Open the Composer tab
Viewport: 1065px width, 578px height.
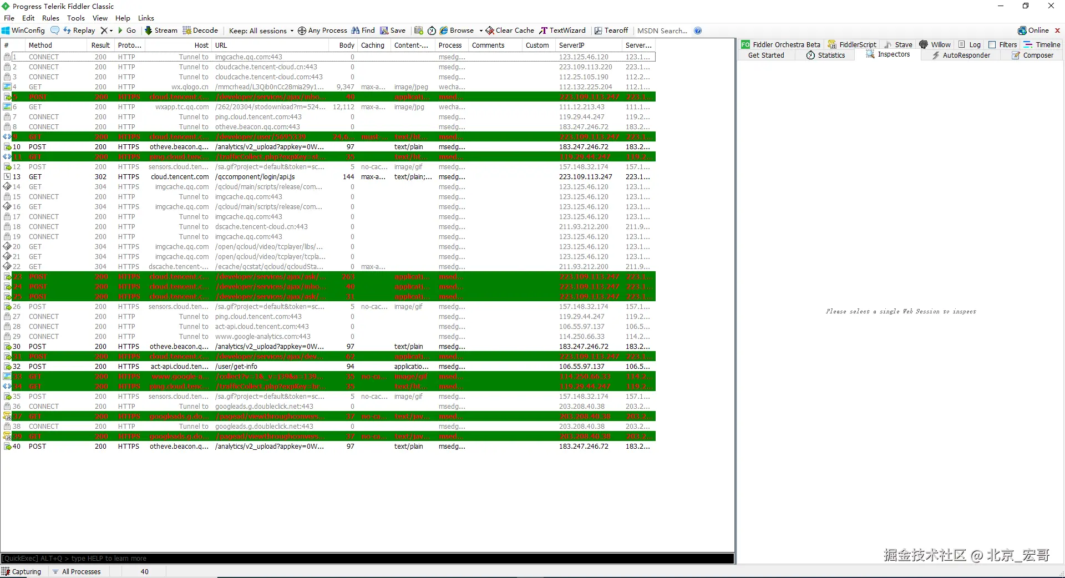coord(1033,55)
